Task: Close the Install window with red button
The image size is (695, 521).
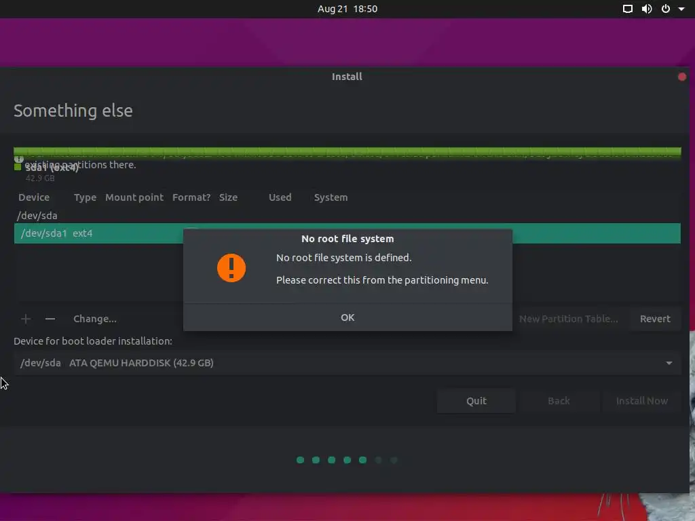Action: click(681, 77)
